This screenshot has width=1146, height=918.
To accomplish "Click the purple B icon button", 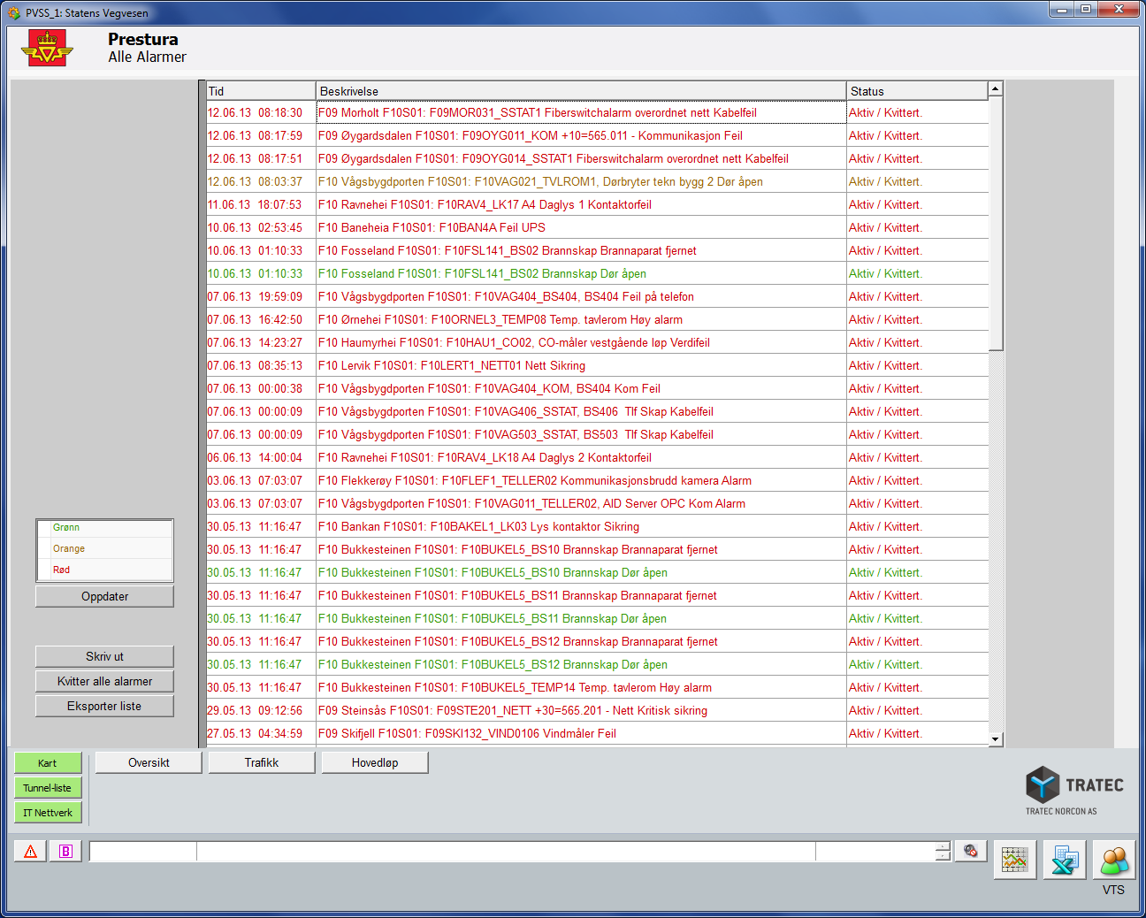I will [65, 851].
